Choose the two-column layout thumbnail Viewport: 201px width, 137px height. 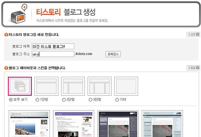coord(73,86)
